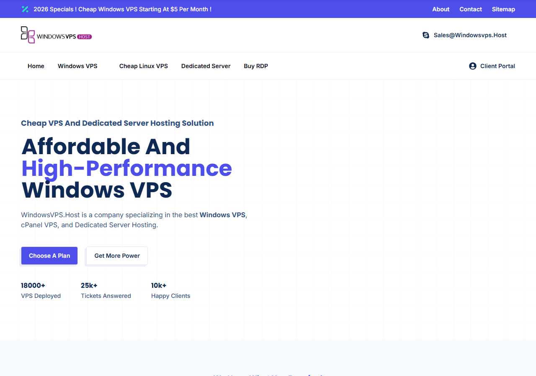Click the bold "Windows VPS" text in the description
The height and width of the screenshot is (376, 536).
click(222, 215)
